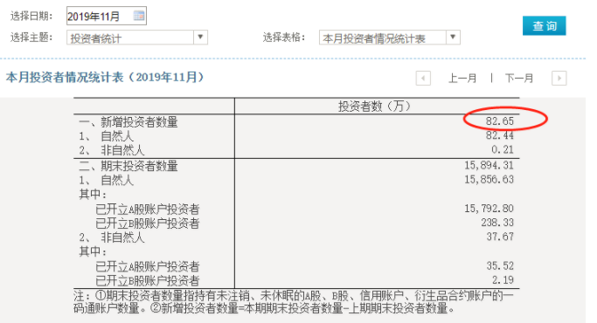
Task: Click the 选择日期 label
Action: (31, 16)
